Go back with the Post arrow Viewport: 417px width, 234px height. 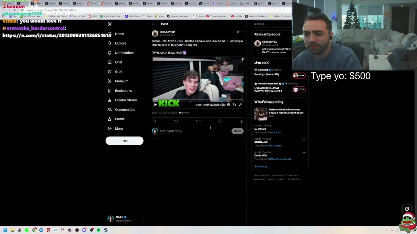coord(153,24)
